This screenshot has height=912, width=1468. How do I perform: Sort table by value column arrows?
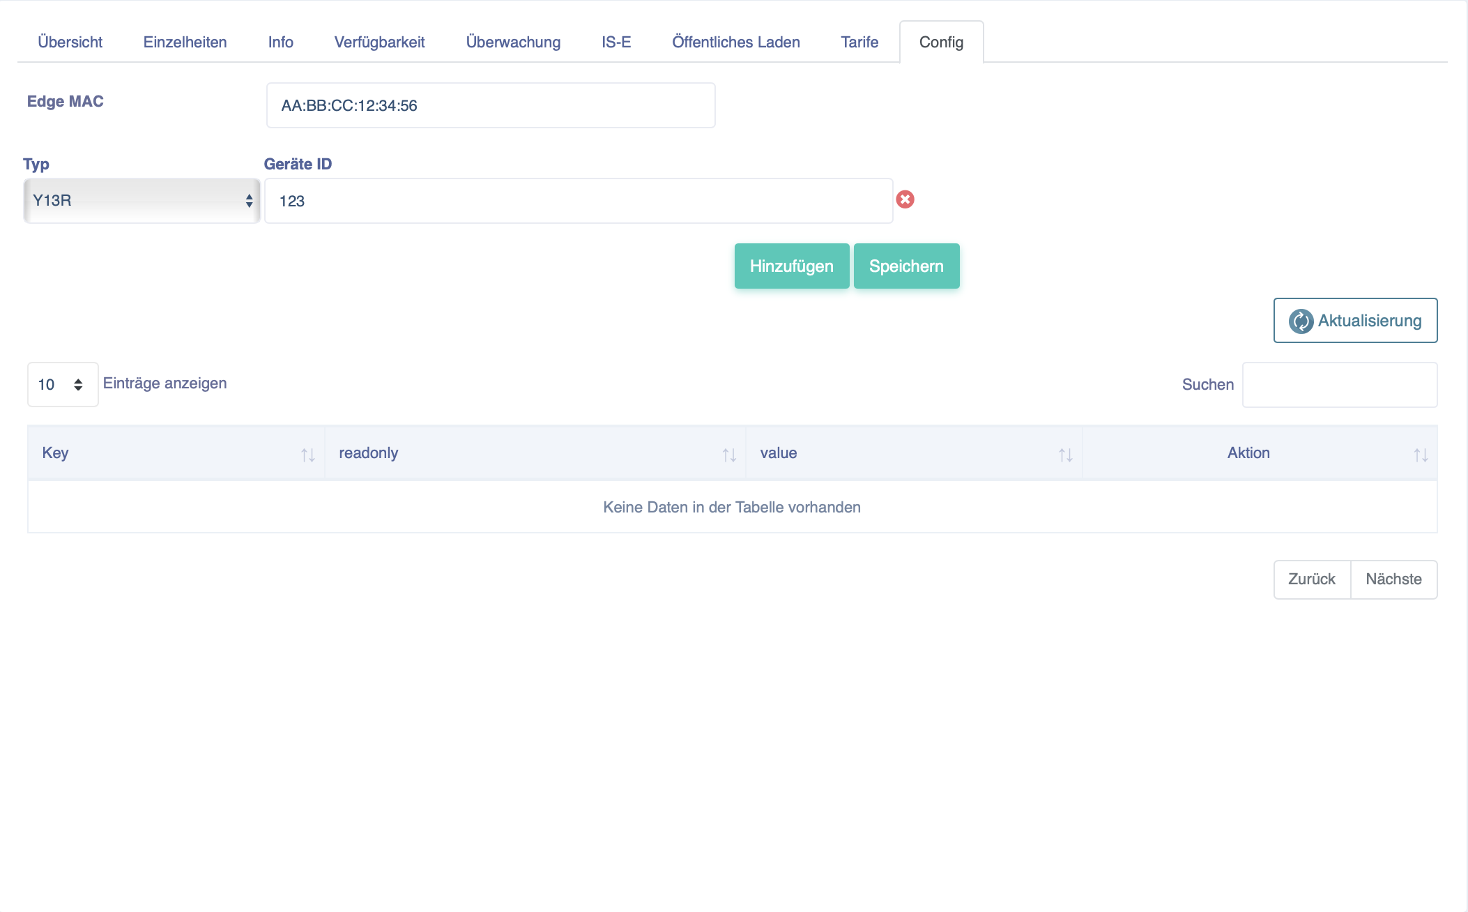pos(1065,455)
